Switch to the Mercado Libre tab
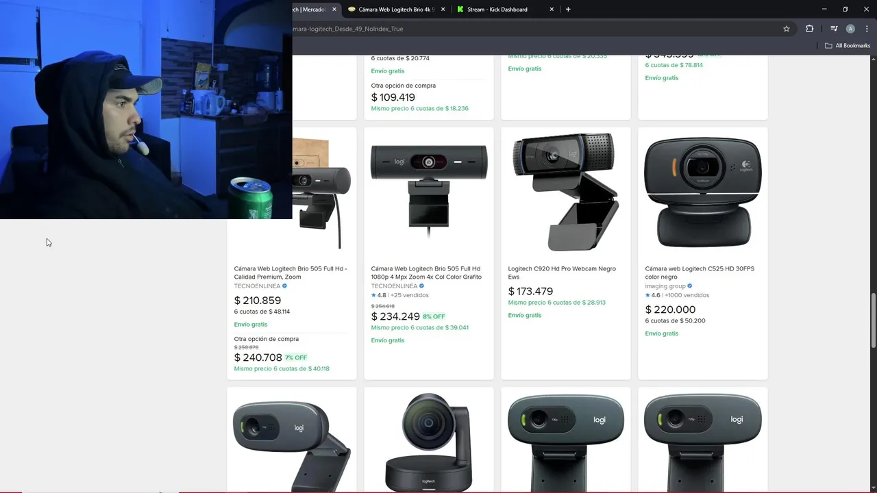 point(310,10)
